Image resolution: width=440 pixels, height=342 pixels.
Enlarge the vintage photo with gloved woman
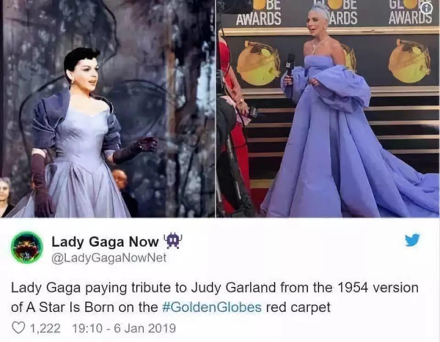point(108,109)
